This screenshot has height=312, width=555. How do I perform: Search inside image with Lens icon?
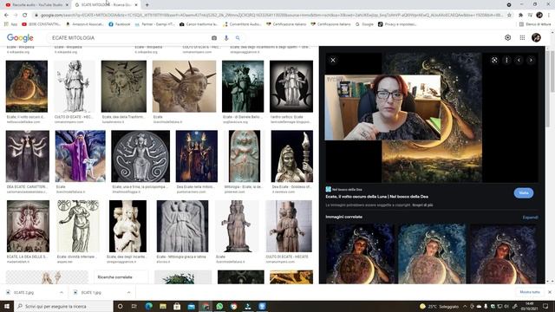click(494, 60)
